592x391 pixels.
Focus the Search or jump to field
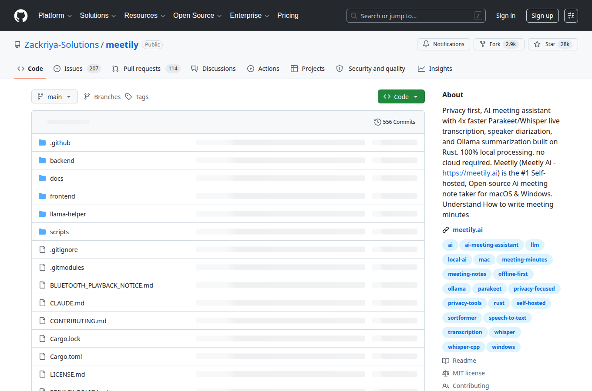(x=416, y=16)
